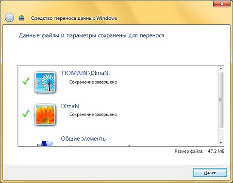Click the Размер файла label
This screenshot has width=233, height=183.
pos(189,151)
